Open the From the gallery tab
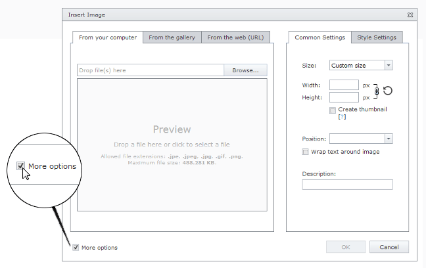Viewport: 426px width, 268px height. pos(172,37)
